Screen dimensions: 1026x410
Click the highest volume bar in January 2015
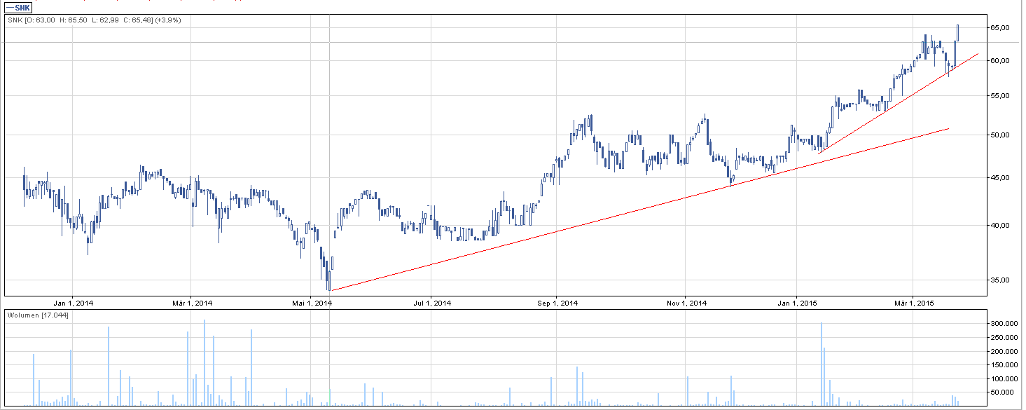(x=821, y=364)
